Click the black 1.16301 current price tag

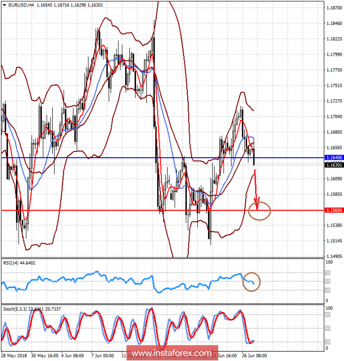pos(333,164)
